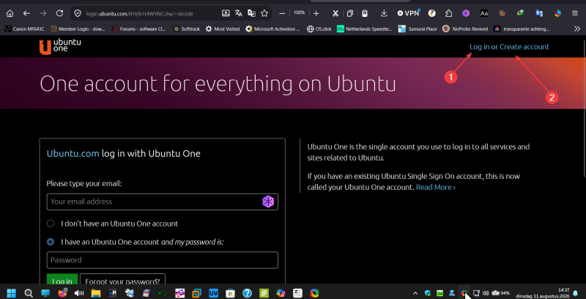Viewport: 586px width, 299px height.
Task: Click the translate page icon in address bar
Action: pos(239,13)
